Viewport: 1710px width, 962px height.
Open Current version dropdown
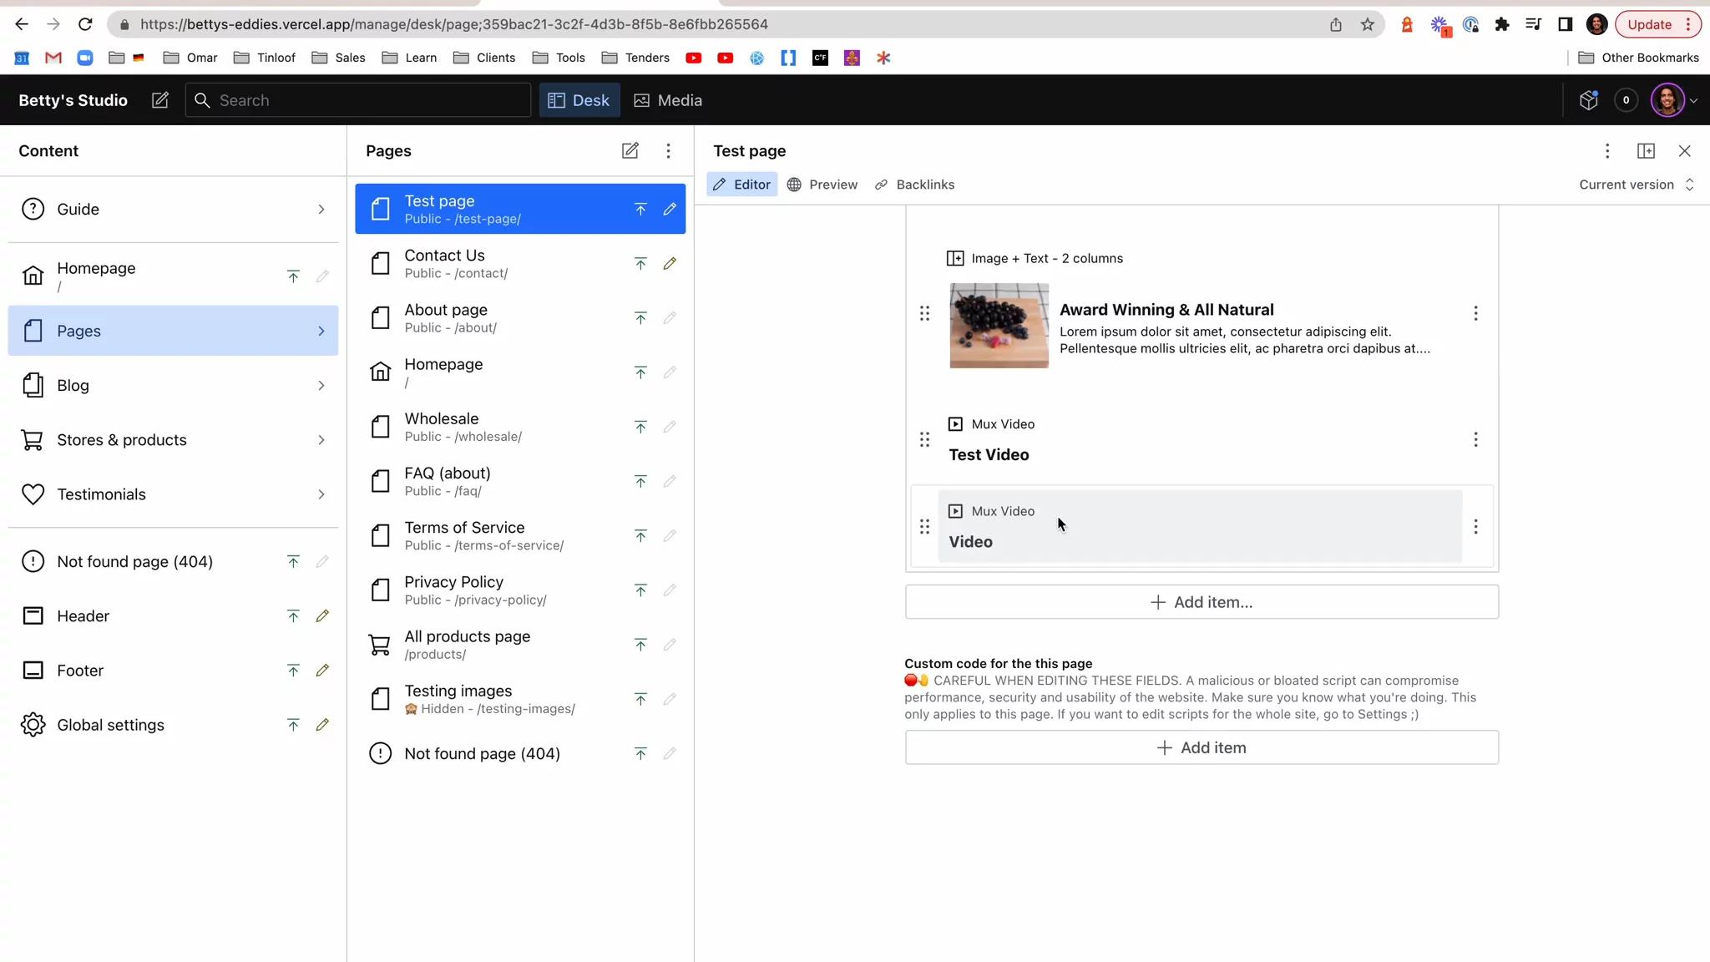point(1636,185)
